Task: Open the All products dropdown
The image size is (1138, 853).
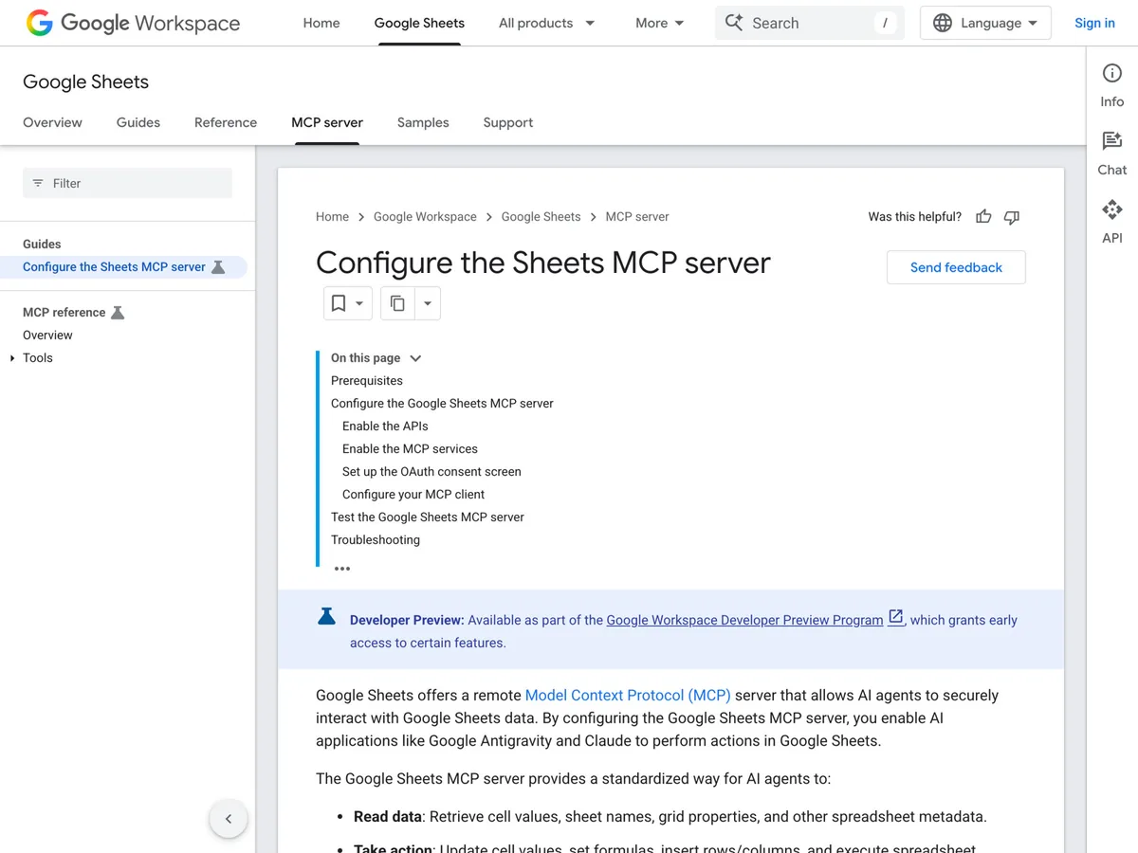Action: (x=547, y=23)
